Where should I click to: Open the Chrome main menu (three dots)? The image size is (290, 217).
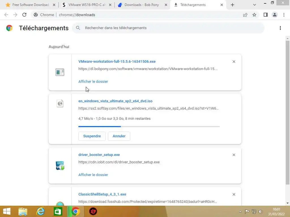(x=284, y=15)
